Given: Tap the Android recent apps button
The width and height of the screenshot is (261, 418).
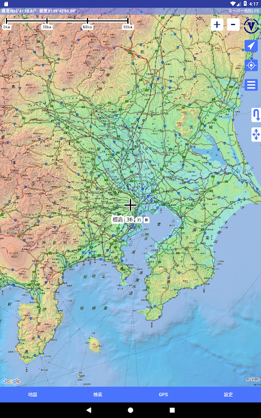Looking at the screenshot, I should 172,410.
